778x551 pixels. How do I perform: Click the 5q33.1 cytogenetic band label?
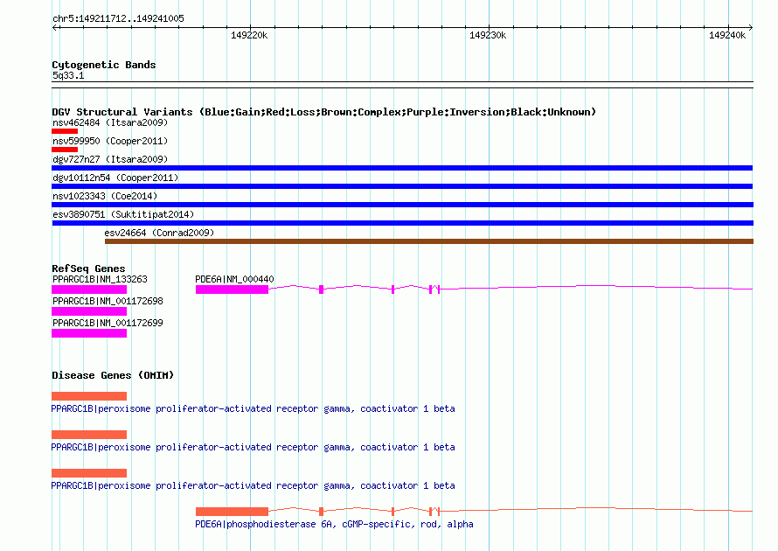pyautogui.click(x=68, y=75)
